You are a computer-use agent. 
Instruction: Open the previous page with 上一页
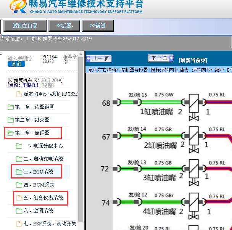tap(99, 59)
